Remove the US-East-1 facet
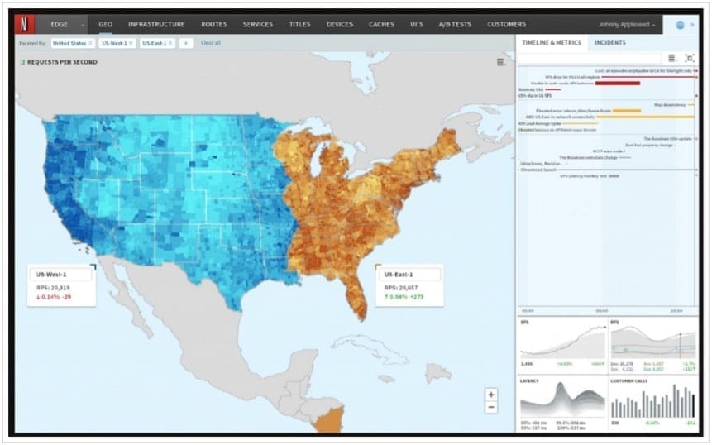The image size is (712, 445). coord(170,42)
